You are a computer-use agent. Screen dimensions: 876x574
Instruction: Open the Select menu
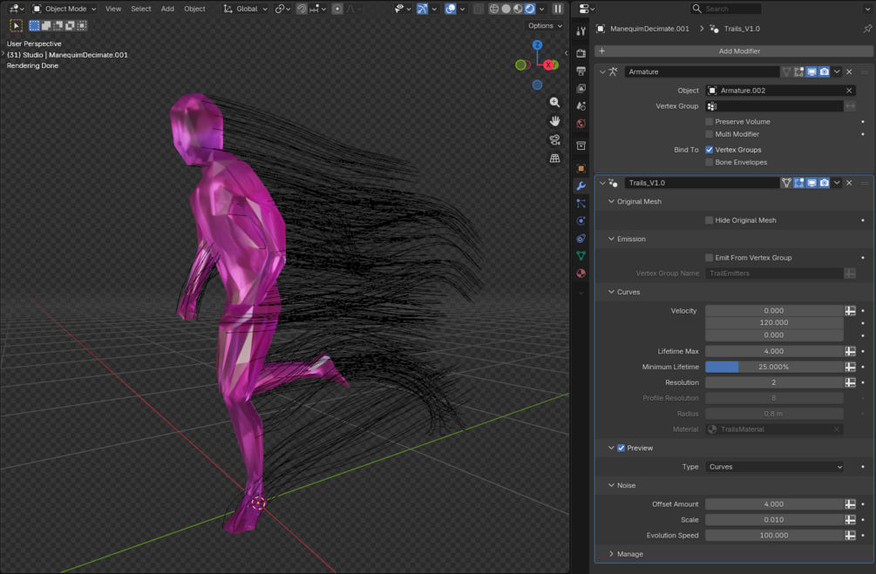click(141, 9)
